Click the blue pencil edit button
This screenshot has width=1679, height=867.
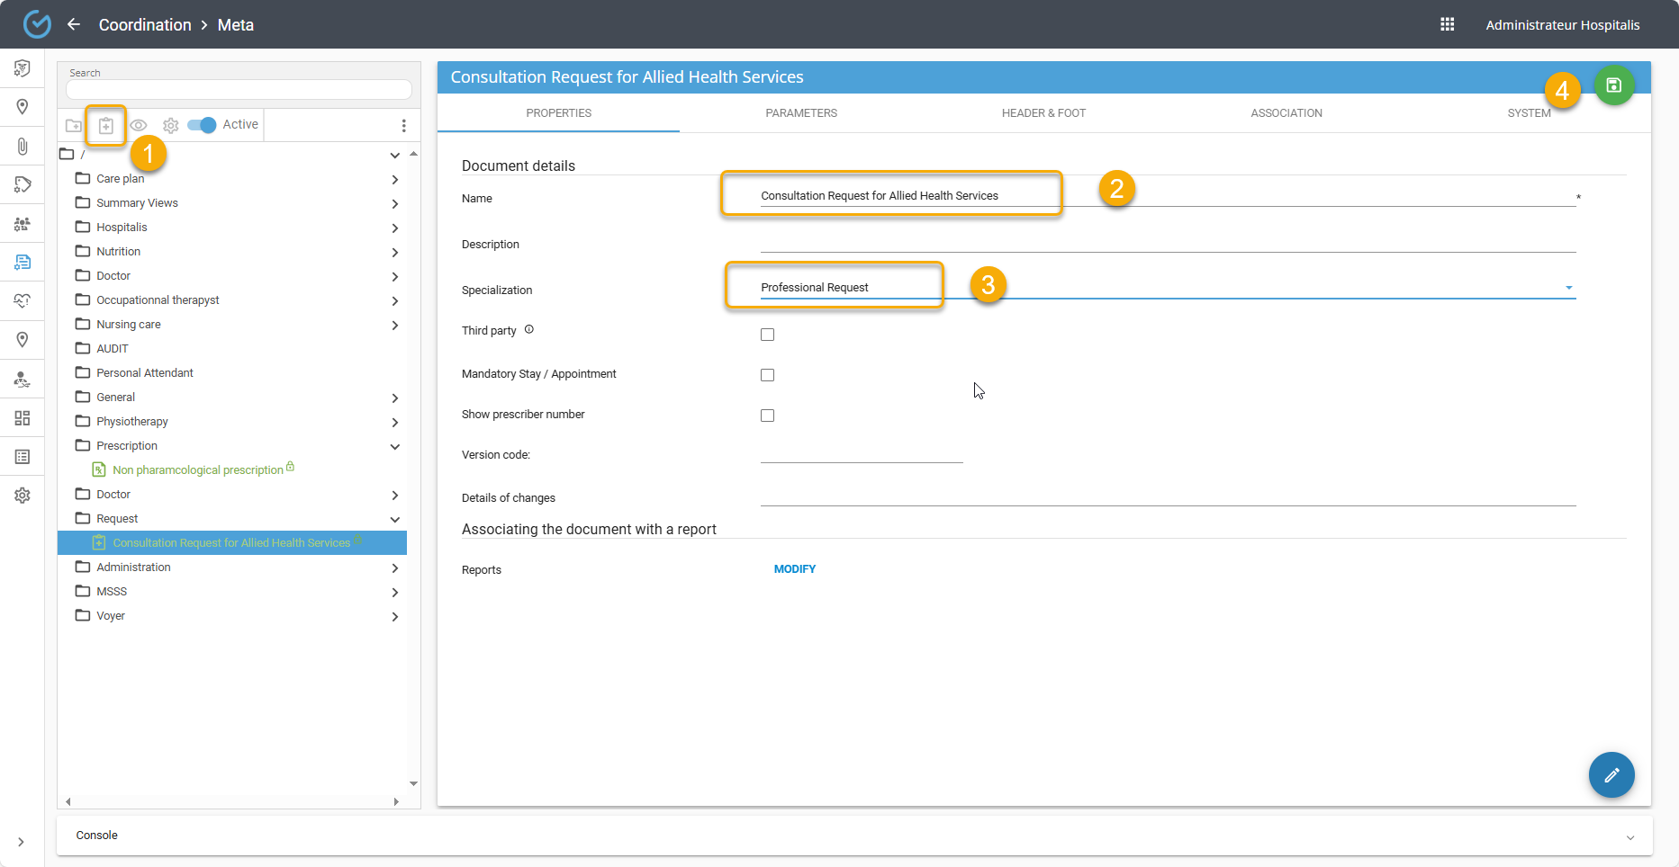click(1611, 774)
